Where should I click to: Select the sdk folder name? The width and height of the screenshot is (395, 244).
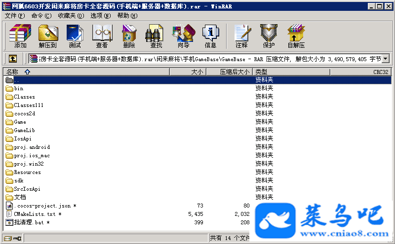(19, 180)
